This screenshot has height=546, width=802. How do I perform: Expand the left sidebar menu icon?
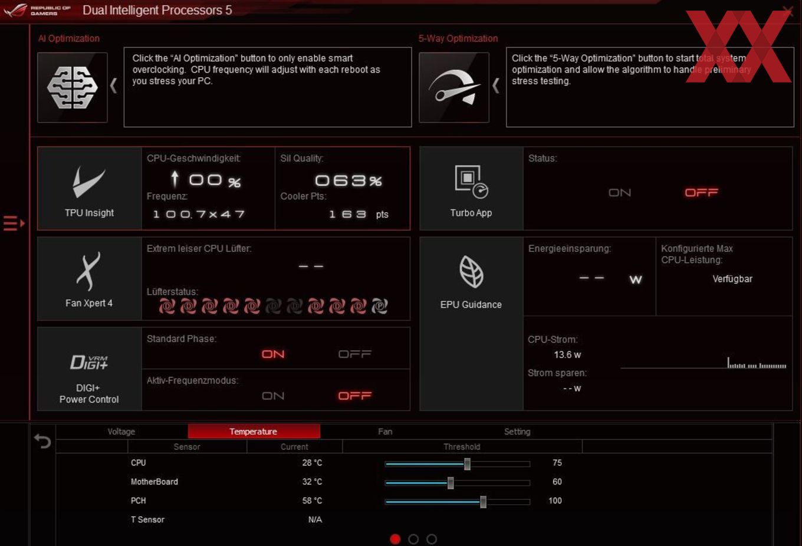click(x=14, y=223)
